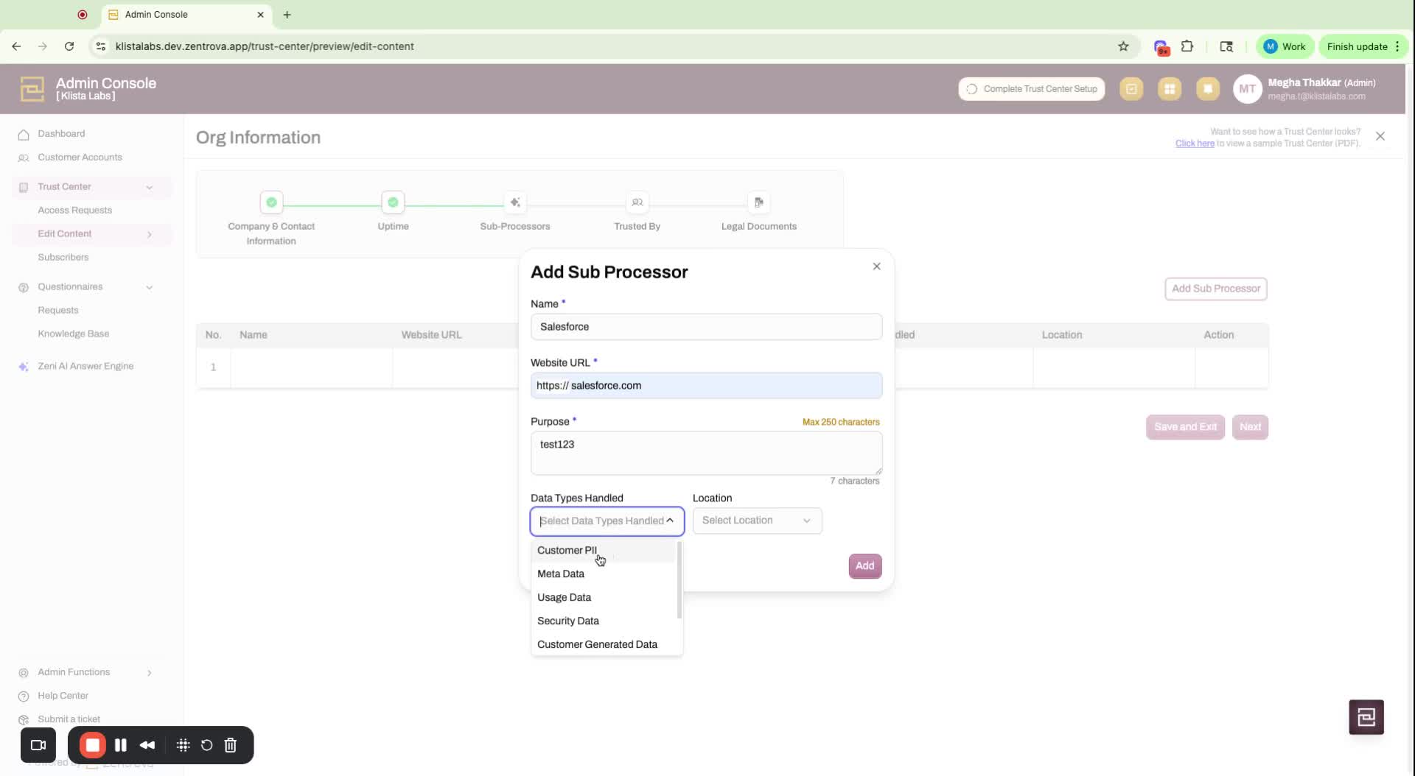Open the Select Location dropdown
Screen dimensions: 1415x776
[757, 521]
